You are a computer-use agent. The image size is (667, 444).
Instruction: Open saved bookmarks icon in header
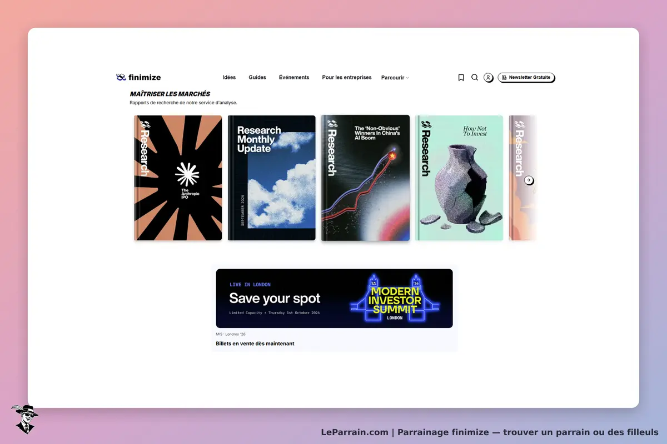(x=461, y=78)
